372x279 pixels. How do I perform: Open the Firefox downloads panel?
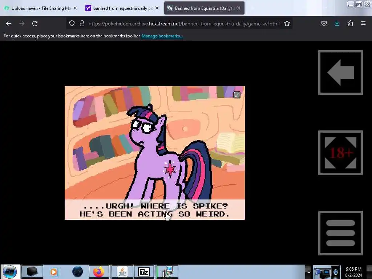point(337,24)
